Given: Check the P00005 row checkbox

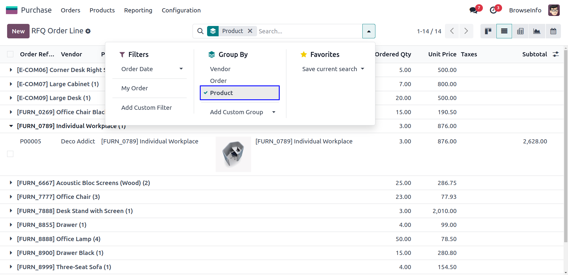Looking at the screenshot, I should pyautogui.click(x=10, y=154).
